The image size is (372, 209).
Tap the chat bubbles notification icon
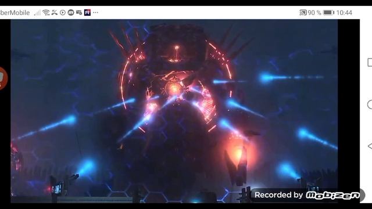pyautogui.click(x=79, y=13)
